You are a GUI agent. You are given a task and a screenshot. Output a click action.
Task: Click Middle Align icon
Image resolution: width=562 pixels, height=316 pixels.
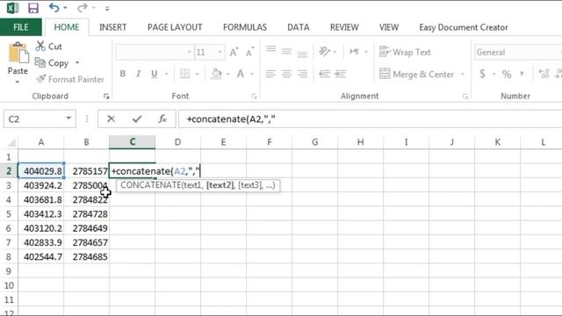coord(286,52)
